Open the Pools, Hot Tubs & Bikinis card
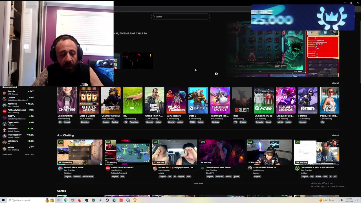This screenshot has width=361, height=203. coord(329,100)
